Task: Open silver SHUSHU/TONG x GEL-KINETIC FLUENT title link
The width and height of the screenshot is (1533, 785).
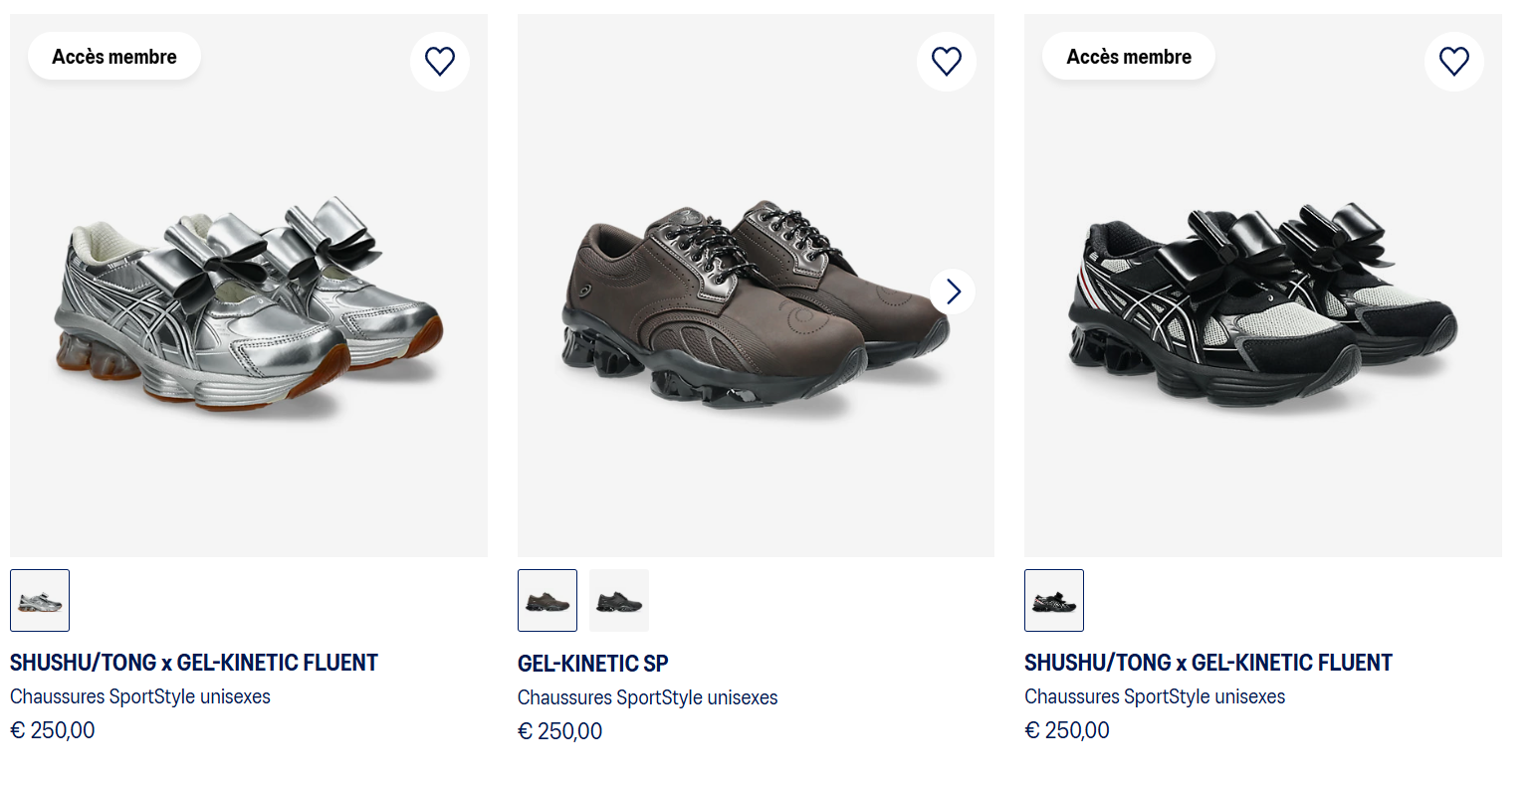Action: click(194, 663)
